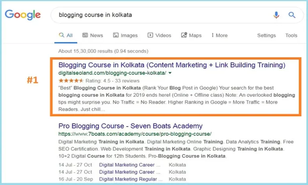Screen dimensions: 308x185
Task: Click the Google logo
Action: 22,15
